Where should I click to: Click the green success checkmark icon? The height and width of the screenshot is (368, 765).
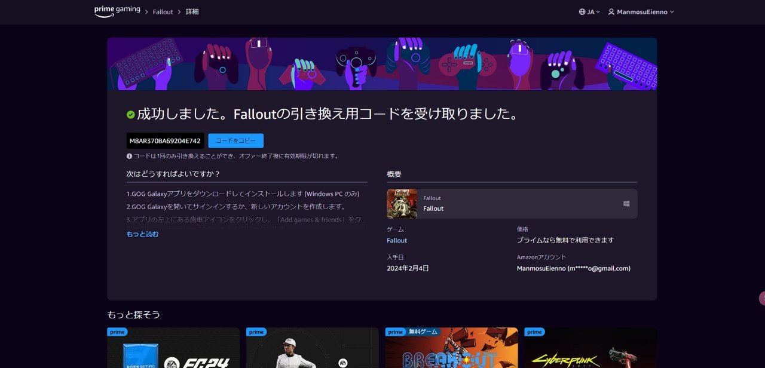tap(131, 114)
